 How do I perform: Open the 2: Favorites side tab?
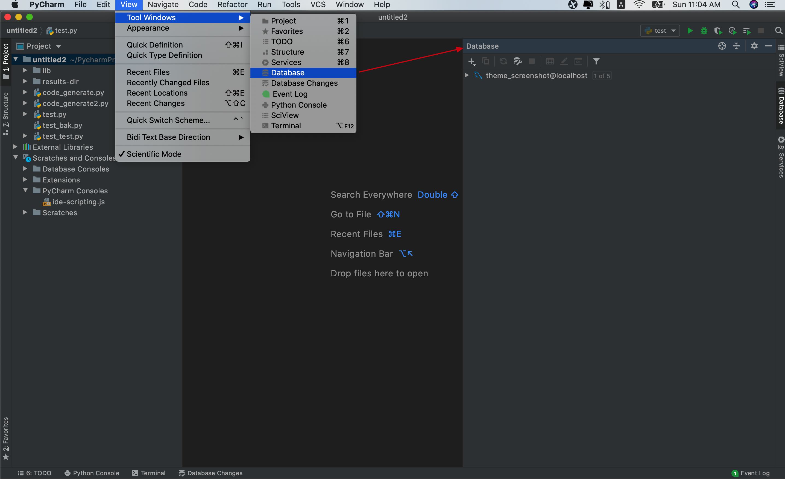[x=5, y=438]
